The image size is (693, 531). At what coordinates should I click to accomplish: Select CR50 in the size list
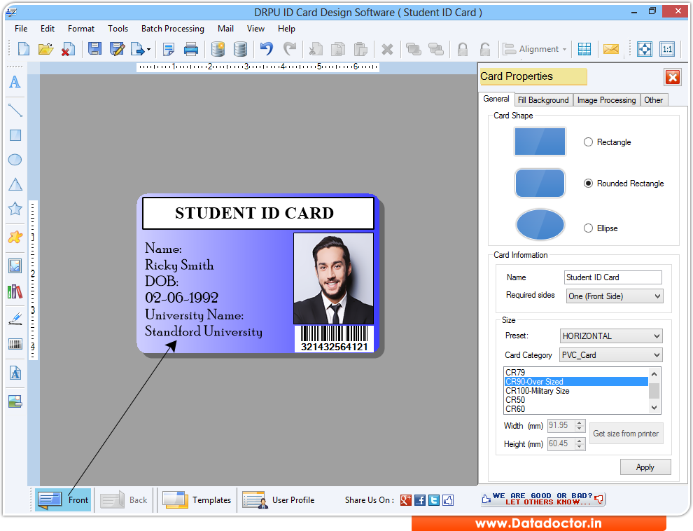coord(576,400)
